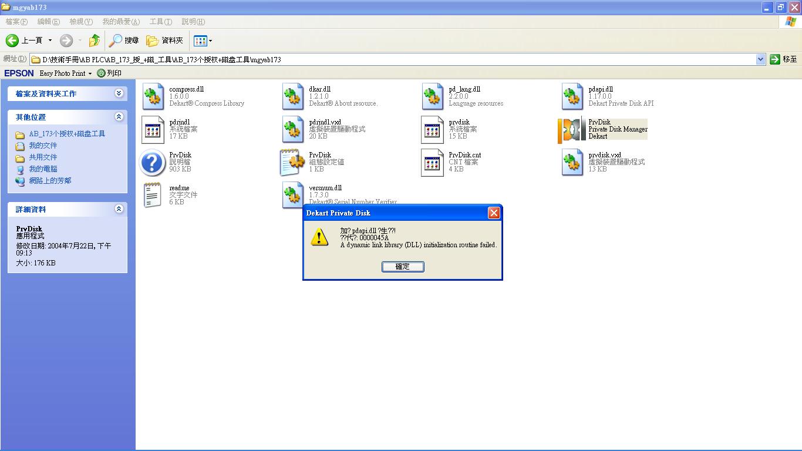Click the Up folder toolbar icon

[x=94, y=41]
